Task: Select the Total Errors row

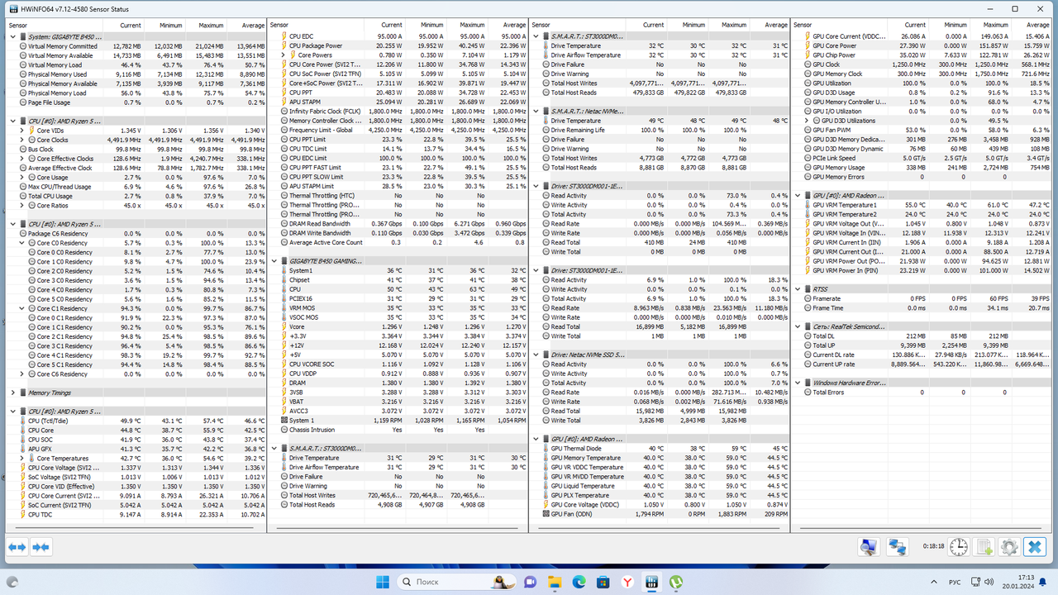Action: click(x=921, y=393)
